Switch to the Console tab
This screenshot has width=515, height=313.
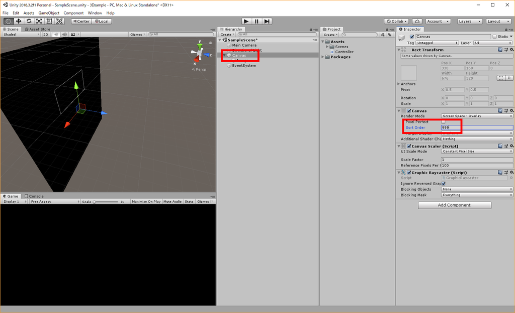(34, 196)
